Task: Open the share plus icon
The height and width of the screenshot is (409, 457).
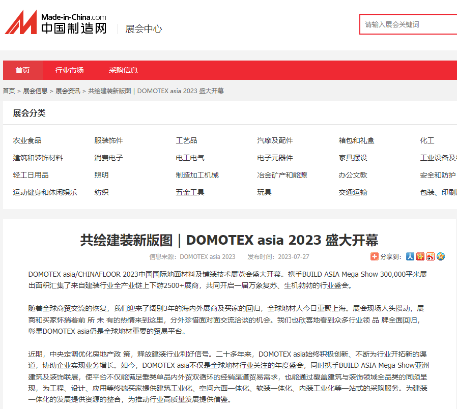Action: [x=374, y=256]
